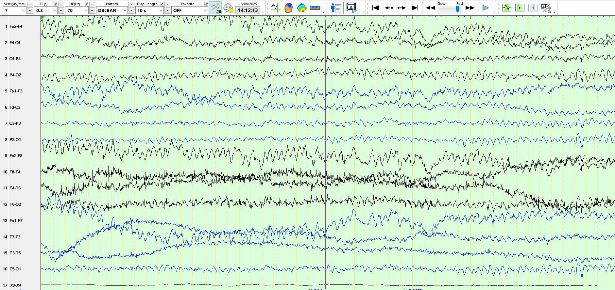Click the green page-forward icon
Image resolution: width=615 pixels, height=290 pixels.
pyautogui.click(x=520, y=8)
